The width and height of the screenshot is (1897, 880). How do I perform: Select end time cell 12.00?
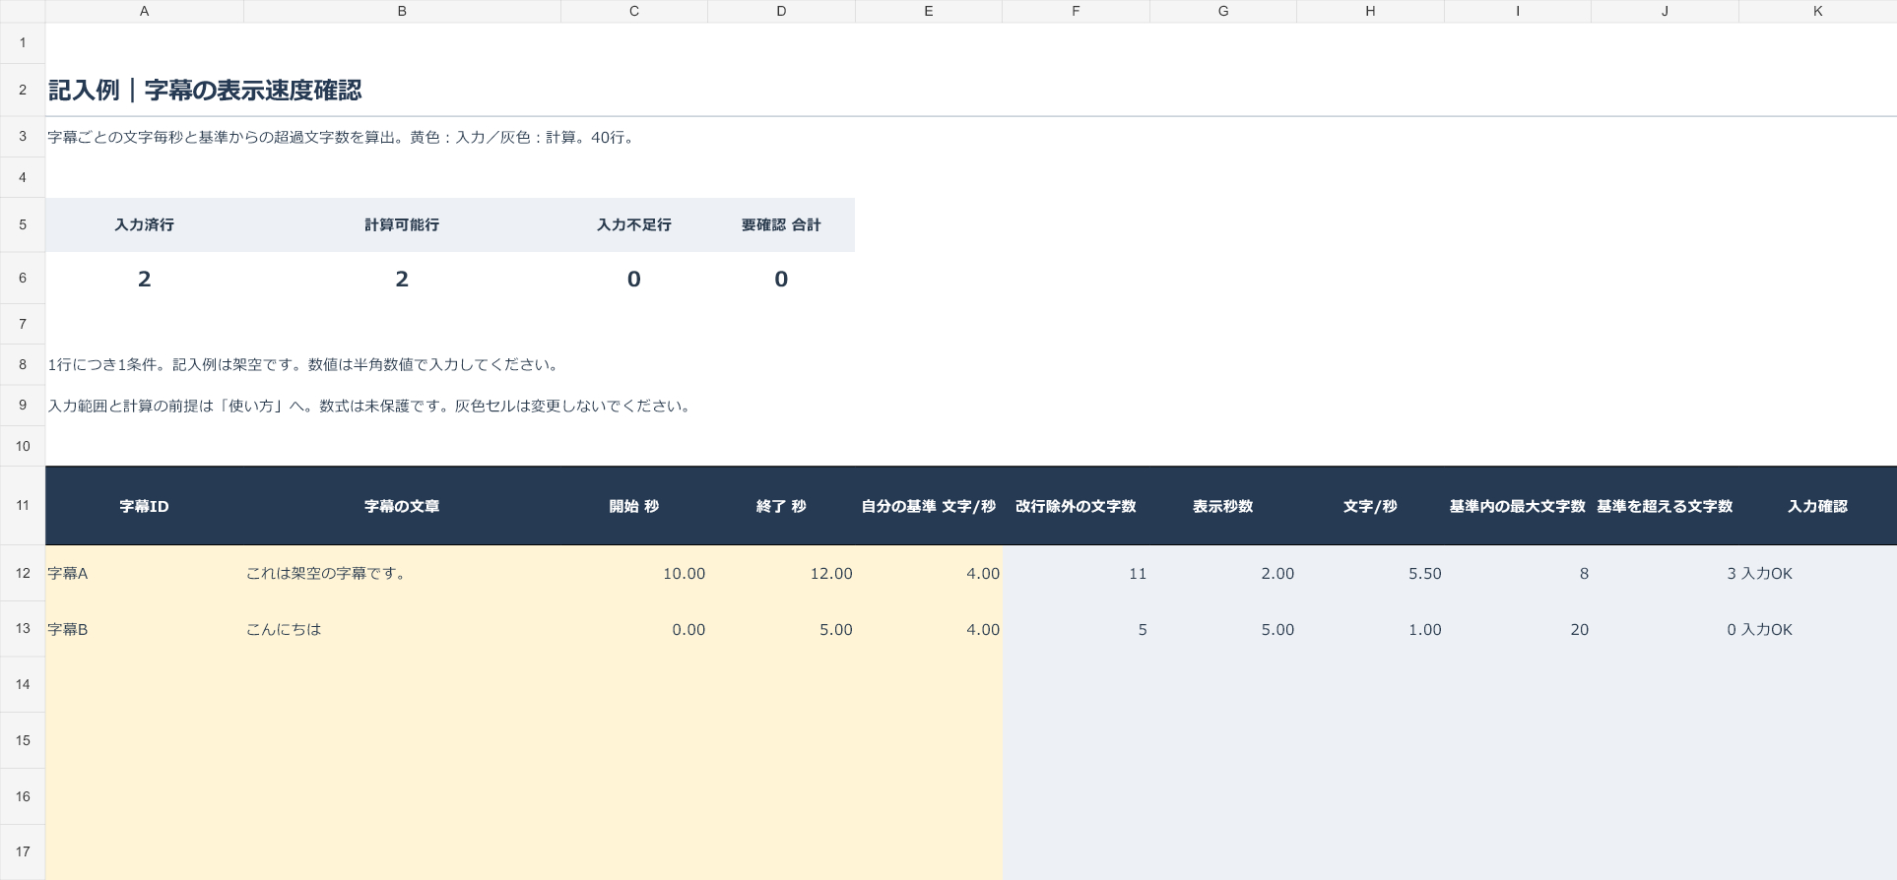pos(781,573)
